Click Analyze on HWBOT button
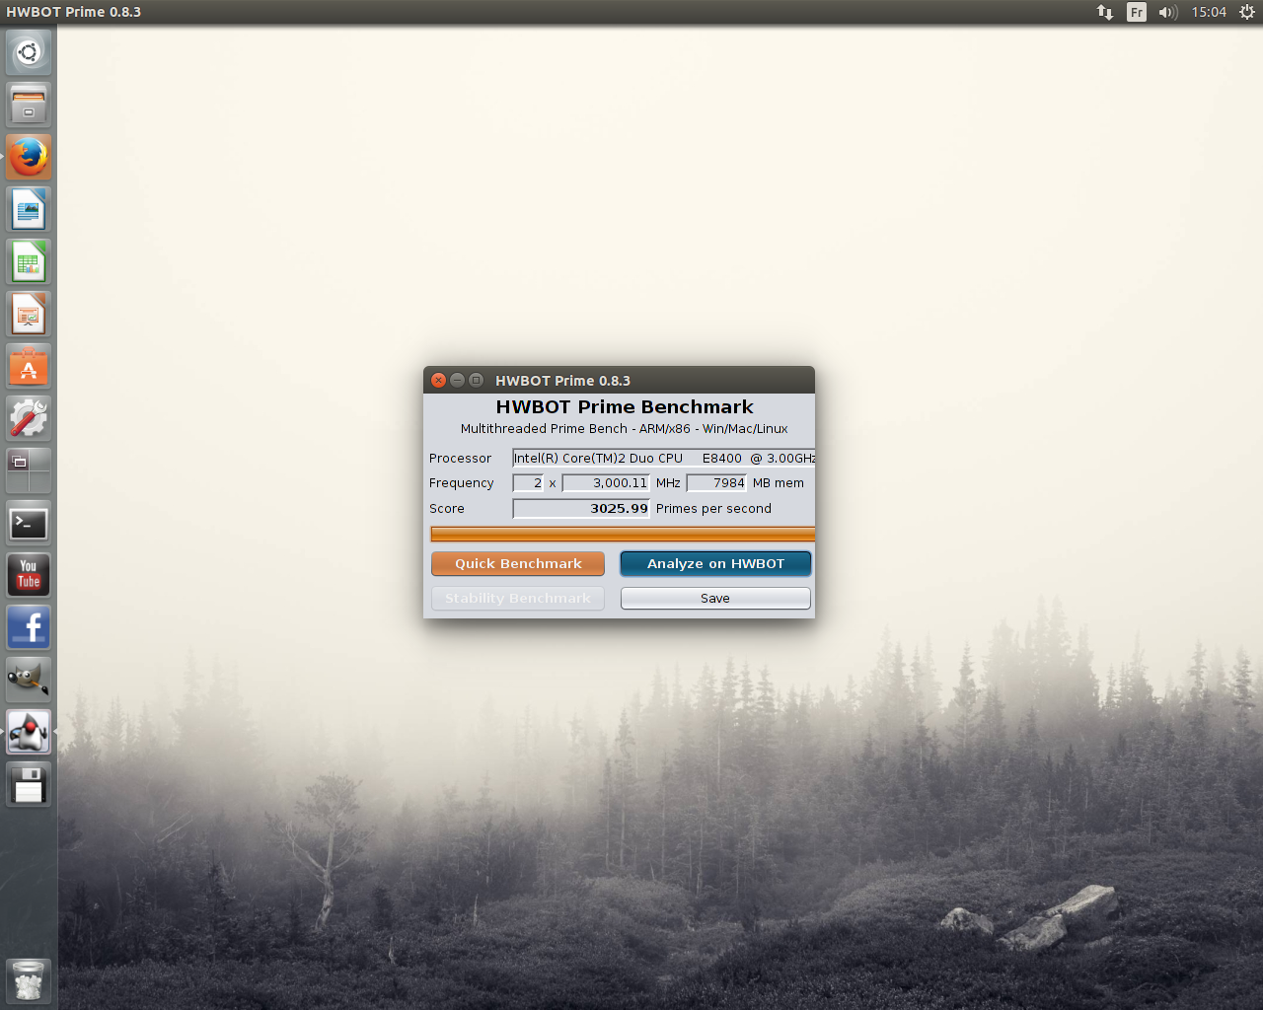The height and width of the screenshot is (1010, 1263). pyautogui.click(x=715, y=563)
